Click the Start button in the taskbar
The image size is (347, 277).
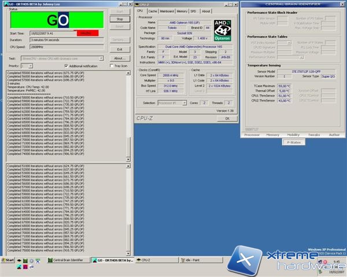(8, 261)
